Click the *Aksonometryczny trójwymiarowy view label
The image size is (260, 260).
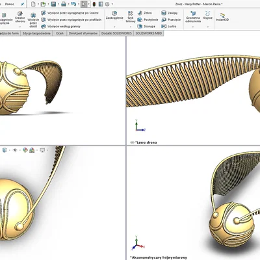coord(159,257)
